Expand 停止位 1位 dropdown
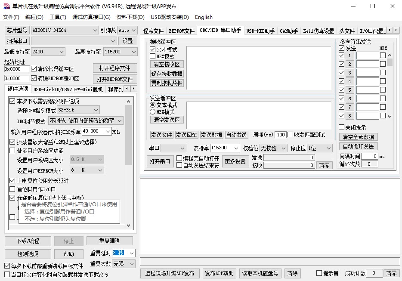 [x=329, y=148]
